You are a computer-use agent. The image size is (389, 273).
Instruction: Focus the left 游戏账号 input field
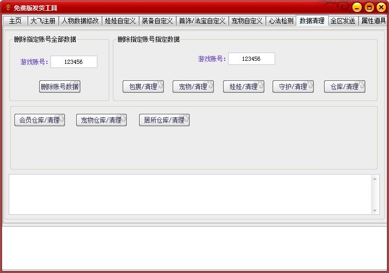(74, 62)
